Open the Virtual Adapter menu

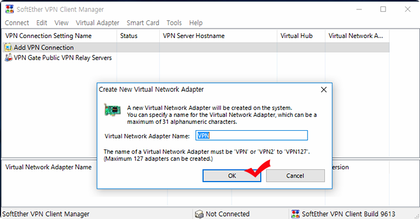[97, 23]
